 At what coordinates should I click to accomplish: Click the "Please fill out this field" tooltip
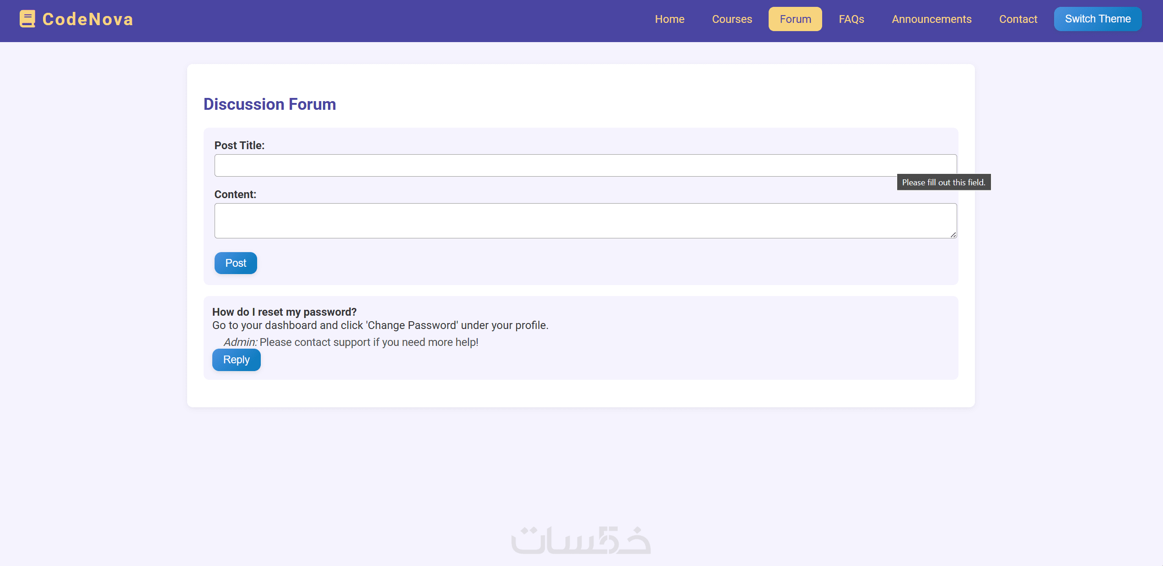[943, 182]
